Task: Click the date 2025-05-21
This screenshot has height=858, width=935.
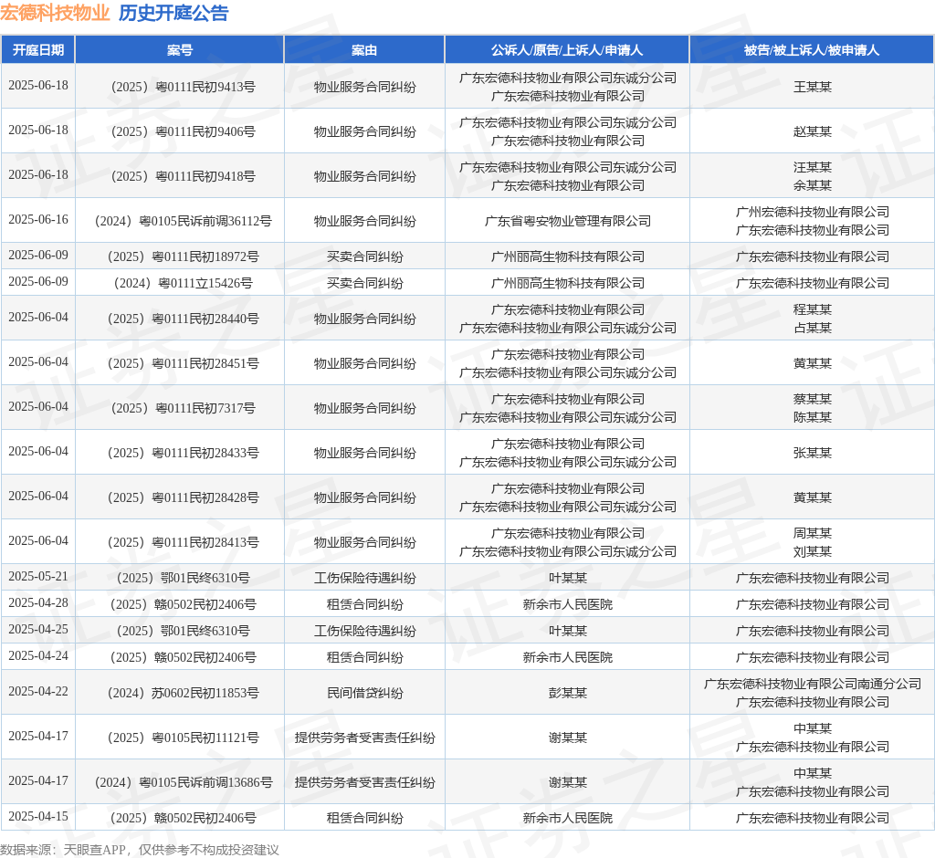Action: coord(38,577)
